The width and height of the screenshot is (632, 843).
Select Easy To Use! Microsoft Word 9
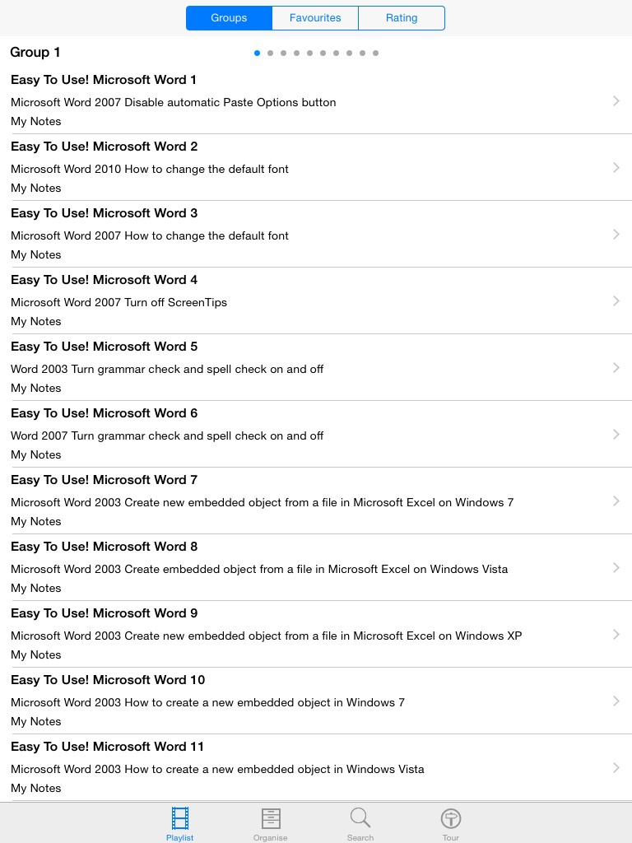105,613
